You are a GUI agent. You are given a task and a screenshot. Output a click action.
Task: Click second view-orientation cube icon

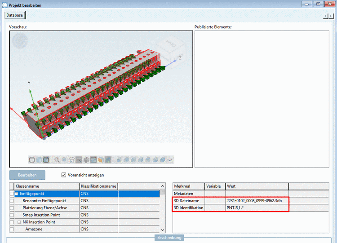[126, 160]
